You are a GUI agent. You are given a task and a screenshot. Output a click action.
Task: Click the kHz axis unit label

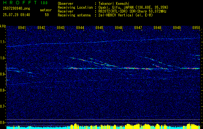(x=3, y=26)
